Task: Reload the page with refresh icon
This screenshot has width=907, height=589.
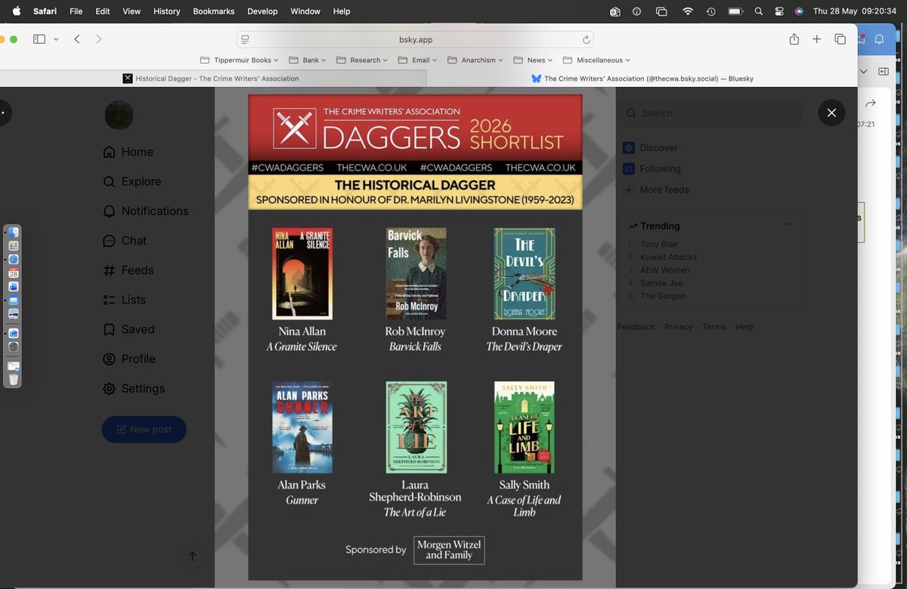Action: point(586,39)
